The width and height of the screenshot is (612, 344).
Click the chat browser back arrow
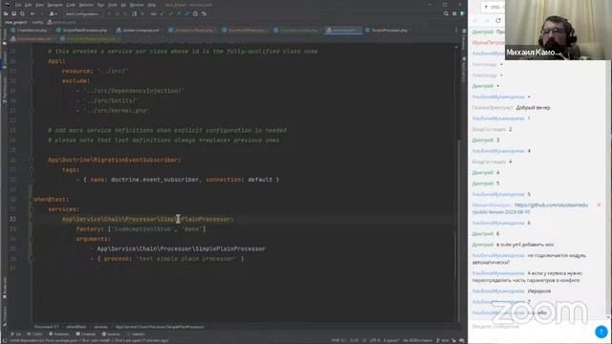click(x=475, y=21)
